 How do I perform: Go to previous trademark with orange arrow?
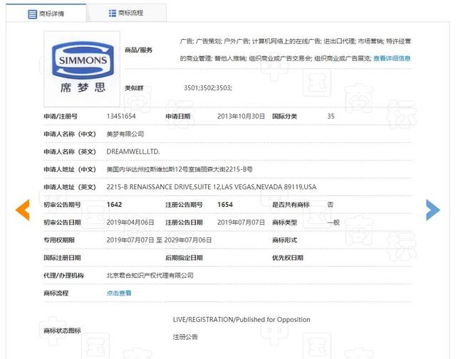[x=23, y=210]
